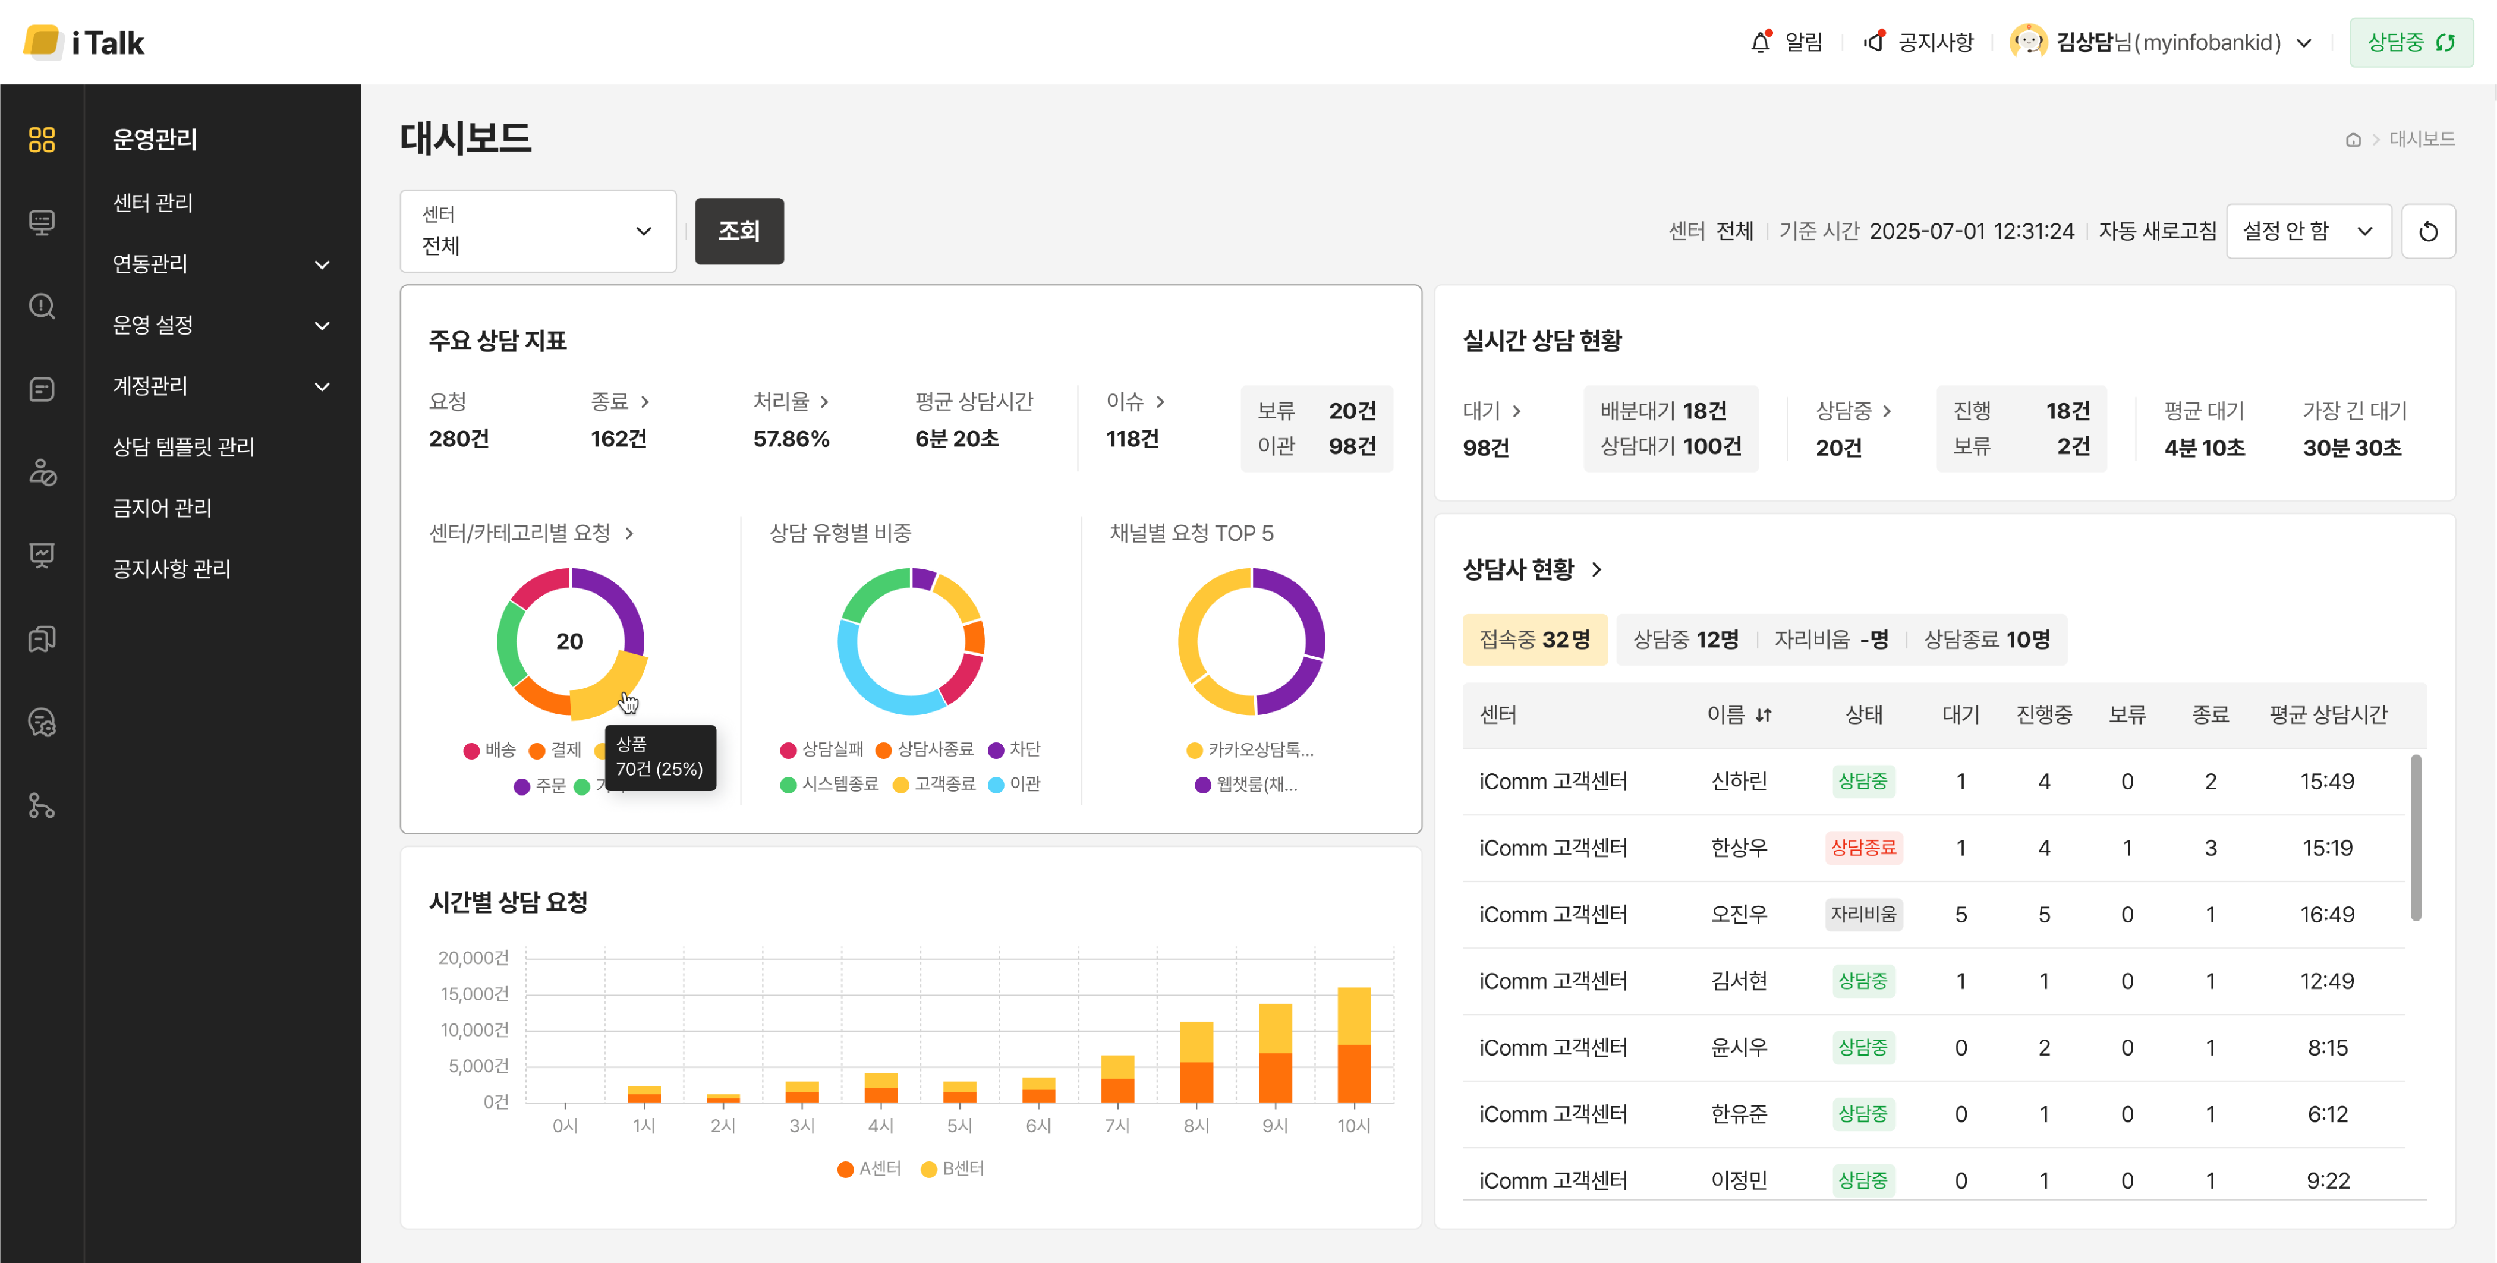Open 상담중 realtime detail arrow
The height and width of the screenshot is (1263, 2497).
click(1887, 412)
